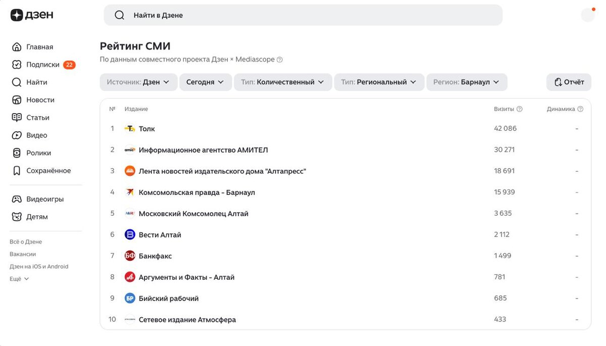The width and height of the screenshot is (606, 346).
Task: Open the Новости sidebar icon
Action: 17,100
